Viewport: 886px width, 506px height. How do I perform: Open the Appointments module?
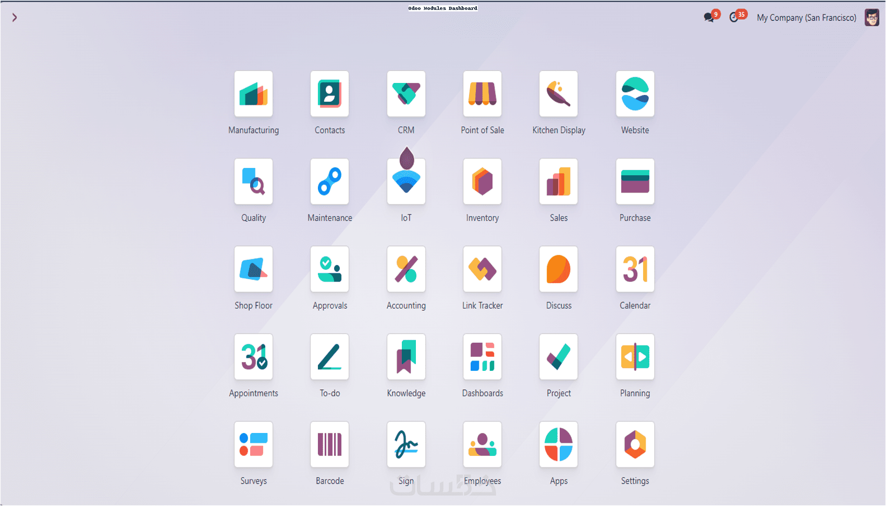point(253,357)
